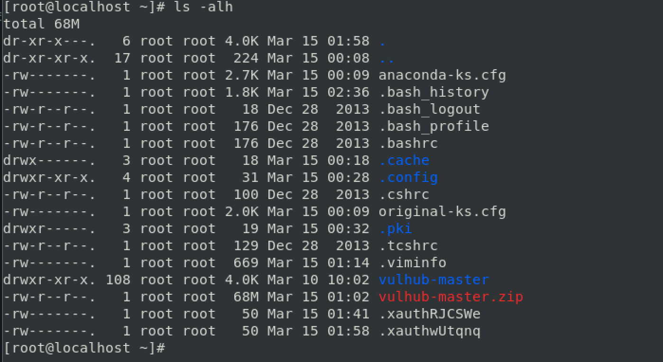Click the .xauthRJCSWe file name

429,314
